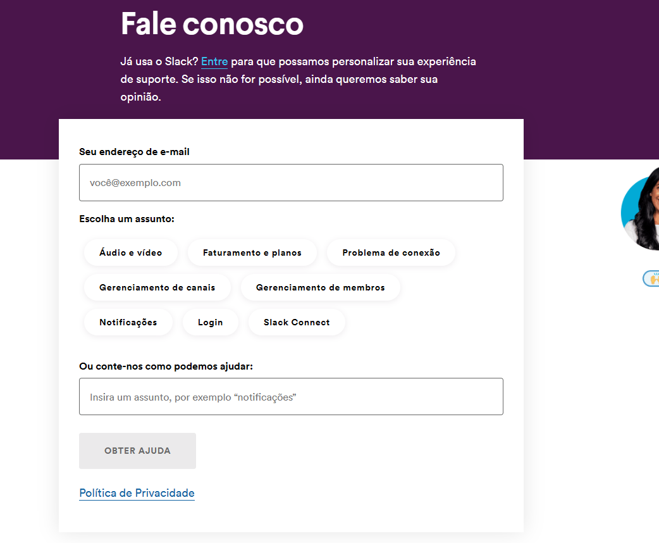Screen dimensions: 659x543
Task: Select the Notificações topic chip
Action: (128, 322)
